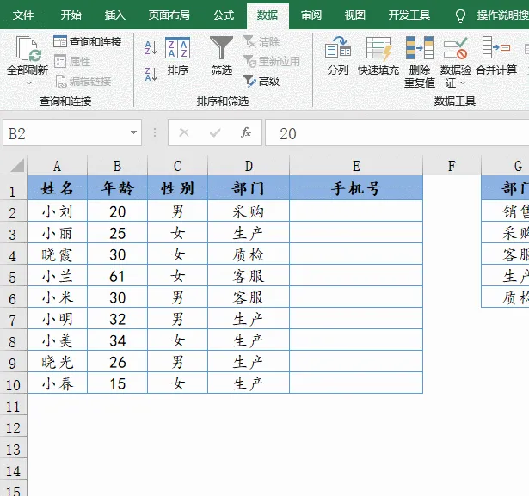Click the Data Validation (数据验证) icon

(455, 48)
